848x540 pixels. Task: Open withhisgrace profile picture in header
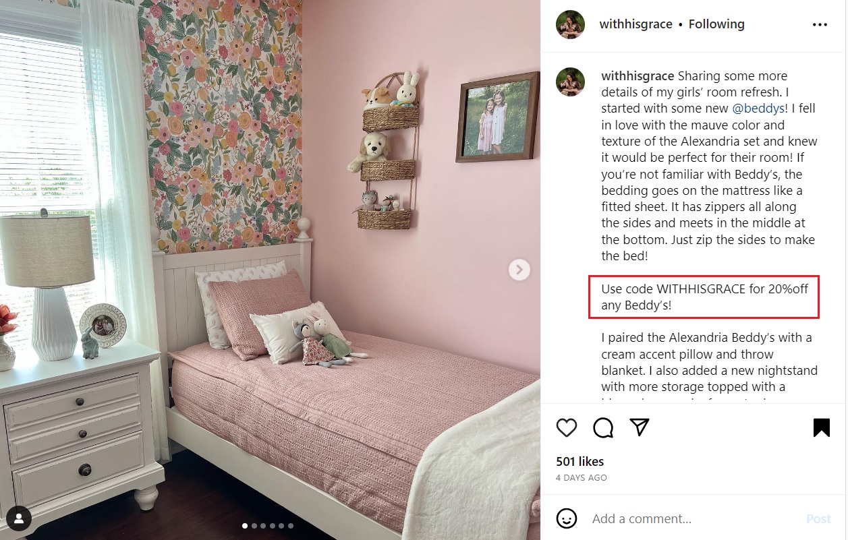coord(570,24)
